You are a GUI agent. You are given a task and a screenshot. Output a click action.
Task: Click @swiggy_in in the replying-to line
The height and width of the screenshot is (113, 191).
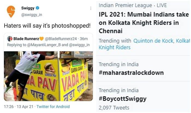coord(79,45)
